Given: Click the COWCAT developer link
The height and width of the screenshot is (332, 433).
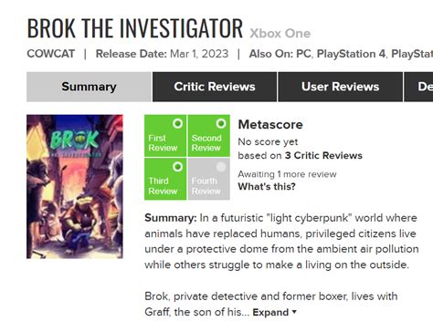Looking at the screenshot, I should 51,54.
